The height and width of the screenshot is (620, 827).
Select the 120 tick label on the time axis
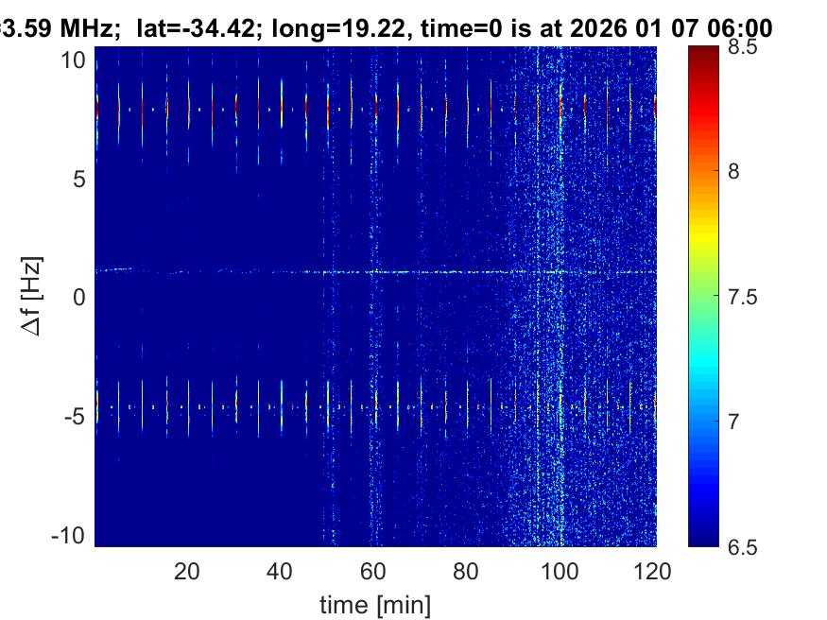click(652, 571)
